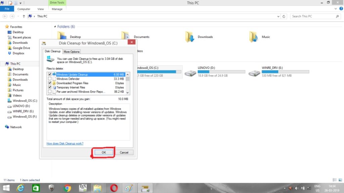Select the Downloads folder icon
Screen dimensions: 344x193
[x=189, y=37]
